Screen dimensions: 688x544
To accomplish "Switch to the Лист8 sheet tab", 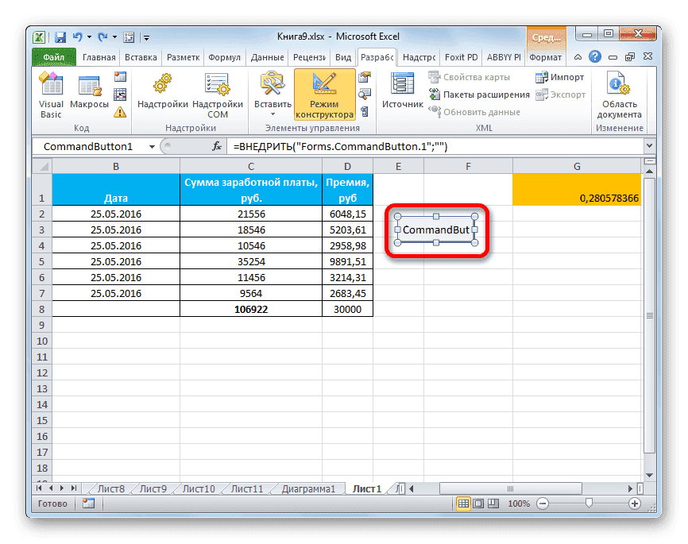I will point(109,488).
